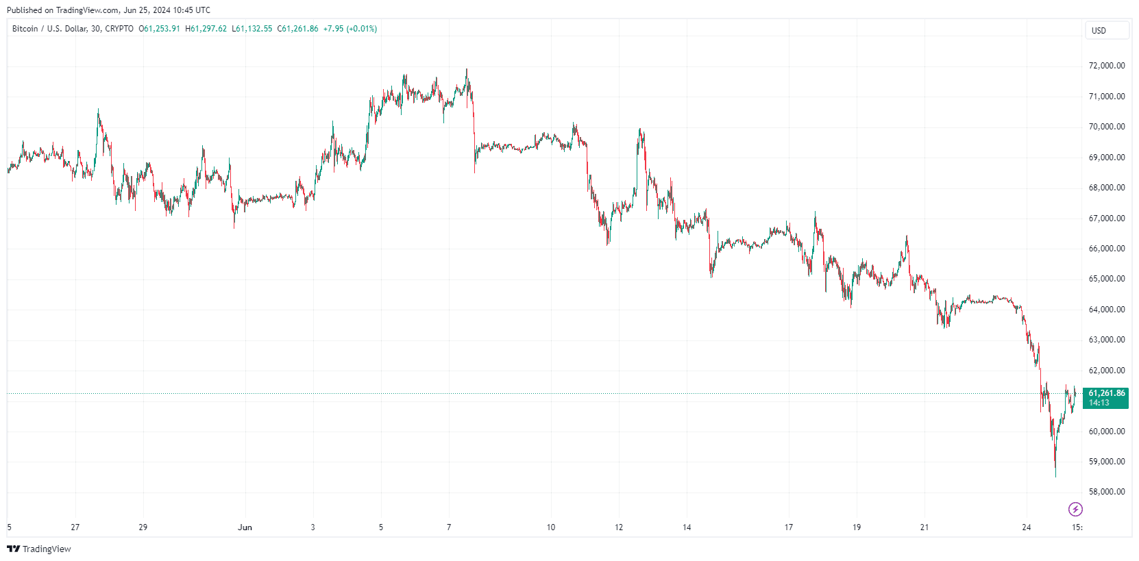Viewport: 1139px width, 561px height.
Task: Click the 15: time label on axis
Action: click(x=1077, y=527)
